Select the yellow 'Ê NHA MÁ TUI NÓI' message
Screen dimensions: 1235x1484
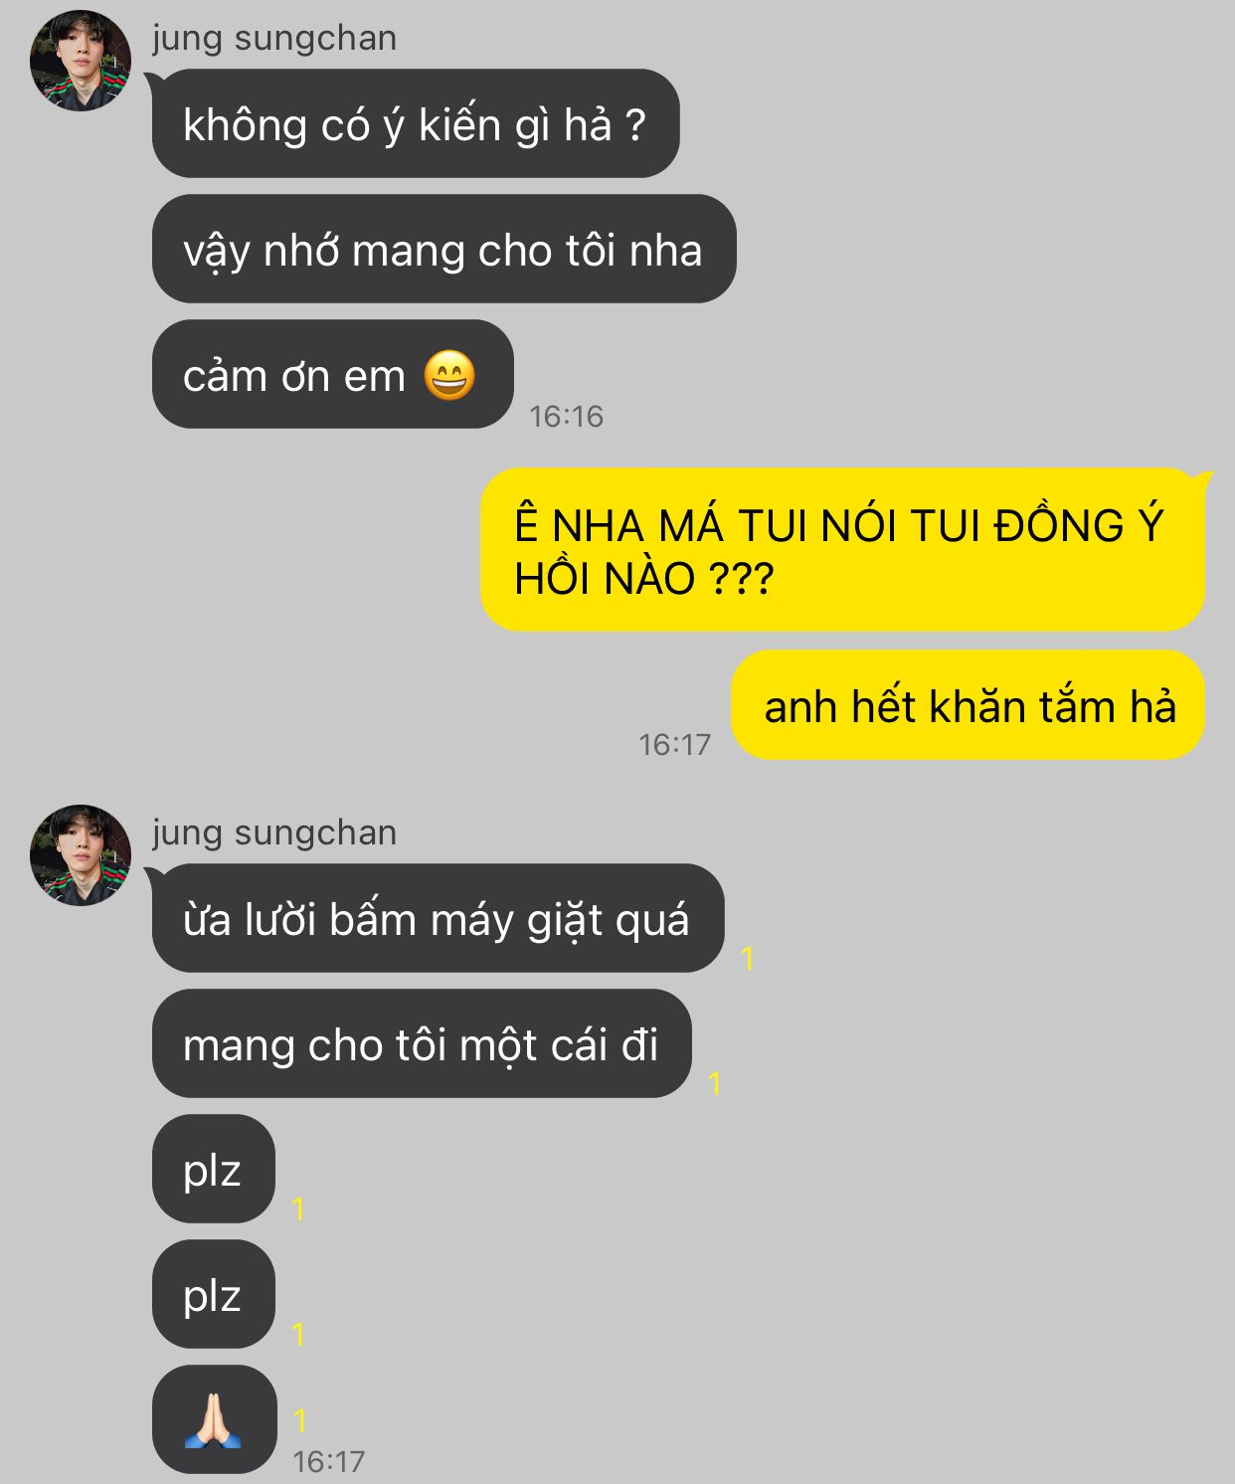click(842, 550)
